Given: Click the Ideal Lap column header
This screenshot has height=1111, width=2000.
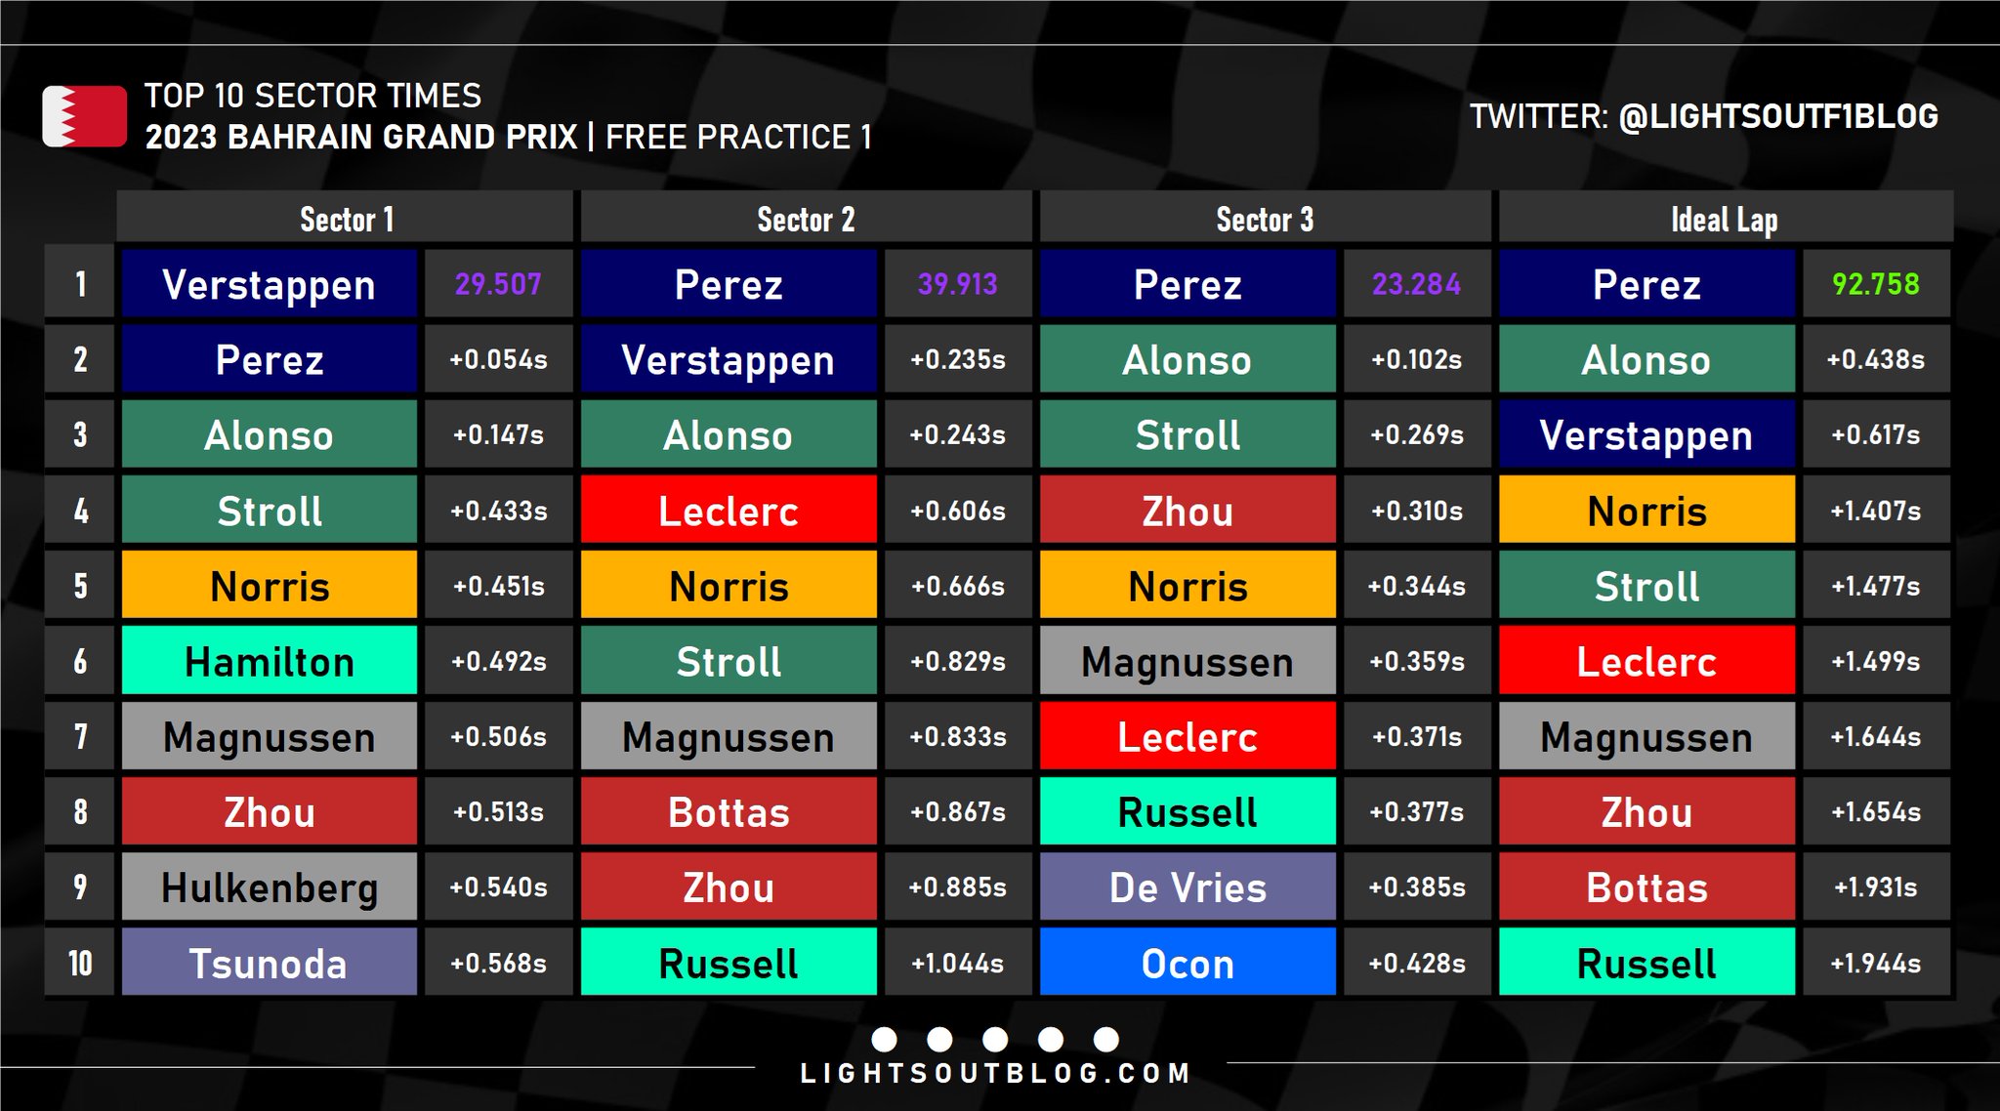Looking at the screenshot, I should coord(1725,219).
